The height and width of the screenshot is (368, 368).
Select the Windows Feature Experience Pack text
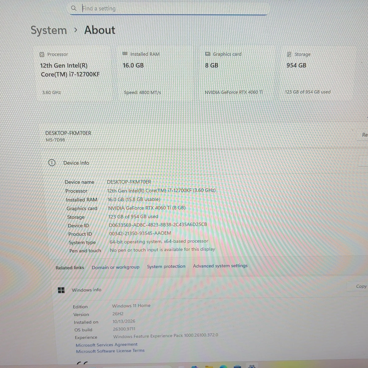166,336
